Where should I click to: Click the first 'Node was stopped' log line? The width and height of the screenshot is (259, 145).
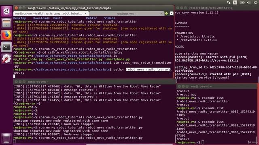point(53,124)
